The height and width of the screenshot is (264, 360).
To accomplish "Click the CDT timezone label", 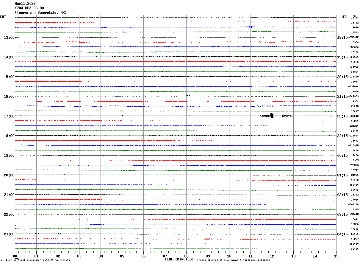I will click(x=3, y=17).
